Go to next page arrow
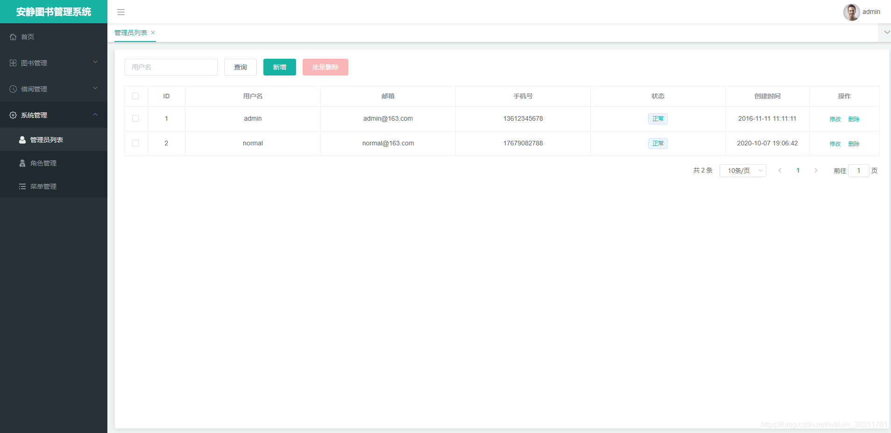Viewport: 891px width, 433px height. pos(816,171)
